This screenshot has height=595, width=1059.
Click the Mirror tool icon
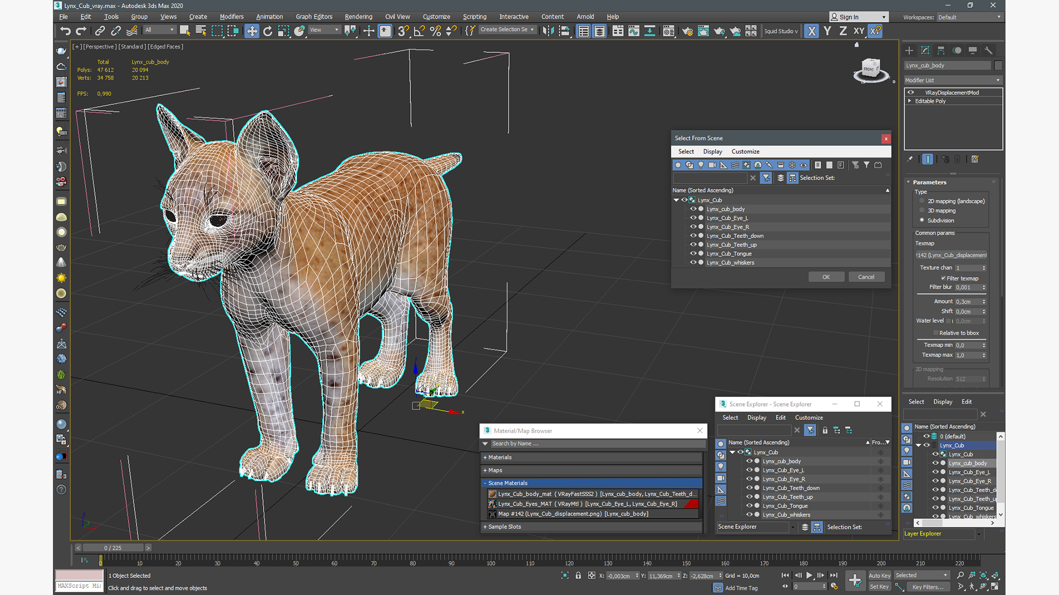(548, 31)
